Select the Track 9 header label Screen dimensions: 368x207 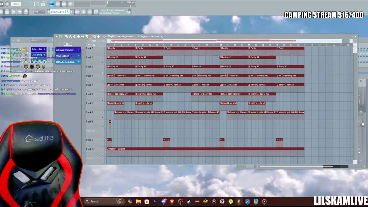tap(89, 122)
